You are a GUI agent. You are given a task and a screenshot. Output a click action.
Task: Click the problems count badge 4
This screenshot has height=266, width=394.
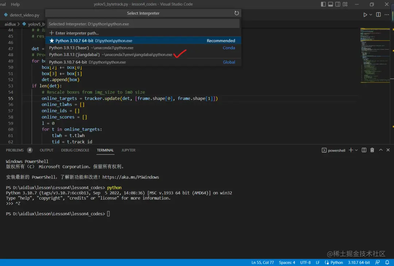pos(30,150)
